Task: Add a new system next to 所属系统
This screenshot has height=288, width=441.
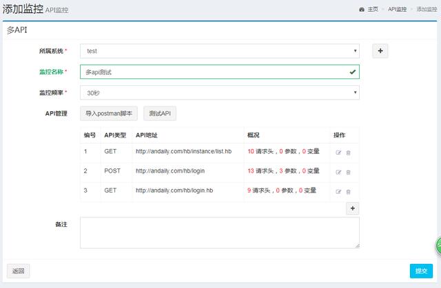Action: tap(380, 51)
